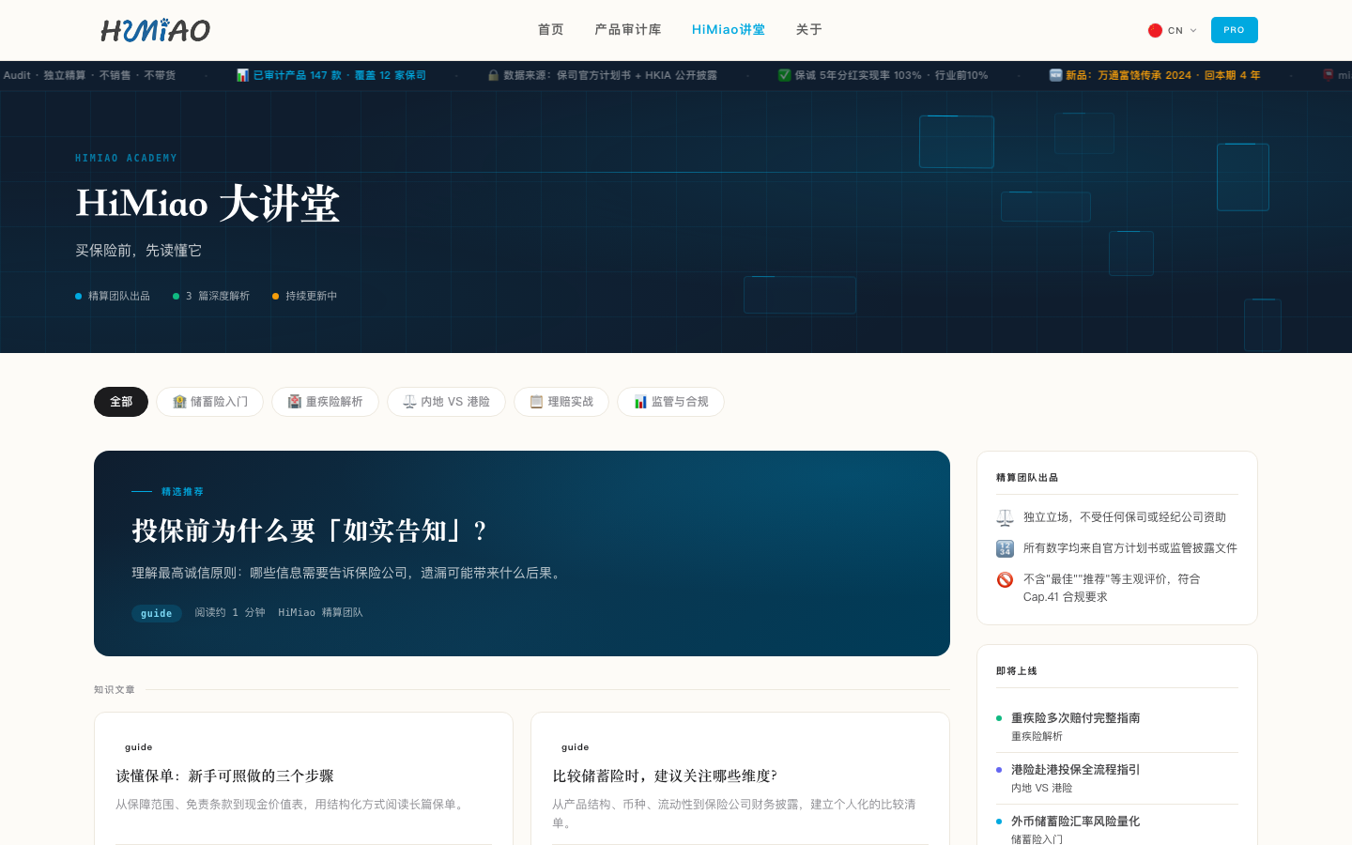
Task: Click the green check icon beside 保诚
Action: point(784,75)
